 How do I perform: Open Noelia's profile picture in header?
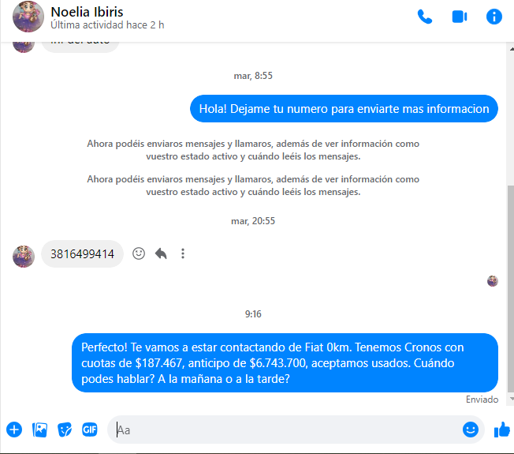(x=28, y=17)
